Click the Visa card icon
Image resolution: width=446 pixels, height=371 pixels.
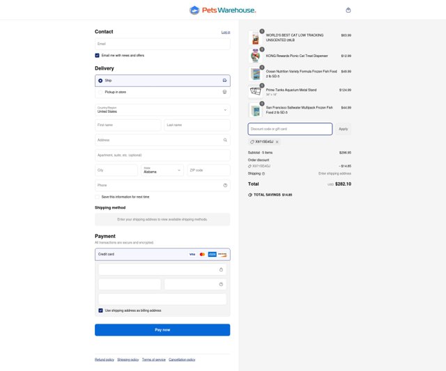click(192, 254)
